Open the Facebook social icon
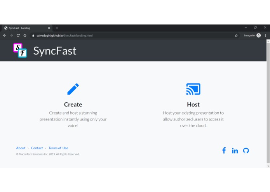 [224, 150]
